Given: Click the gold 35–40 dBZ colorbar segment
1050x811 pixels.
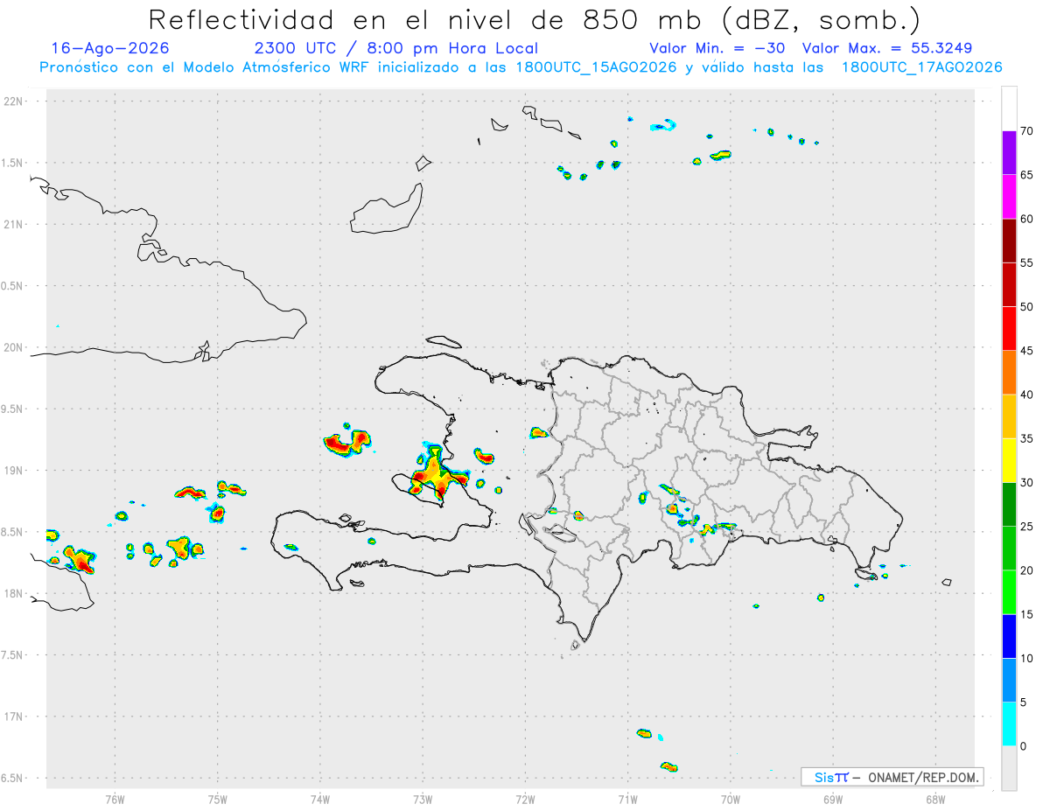Looking at the screenshot, I should (1009, 416).
